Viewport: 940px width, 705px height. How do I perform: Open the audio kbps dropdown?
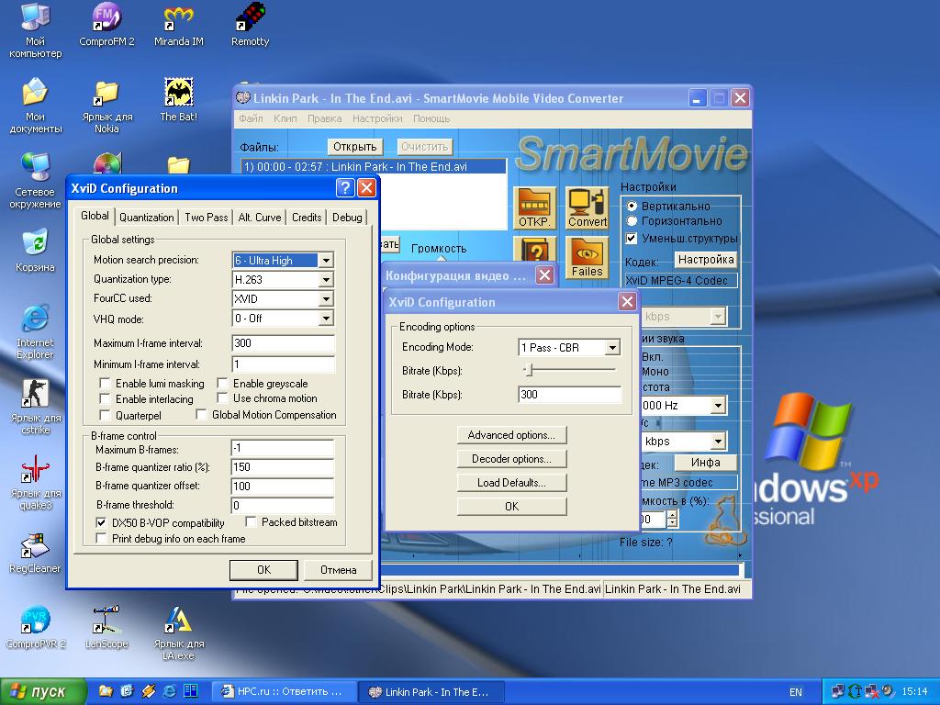click(x=718, y=442)
